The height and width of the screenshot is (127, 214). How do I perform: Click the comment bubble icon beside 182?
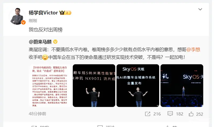click(x=170, y=114)
